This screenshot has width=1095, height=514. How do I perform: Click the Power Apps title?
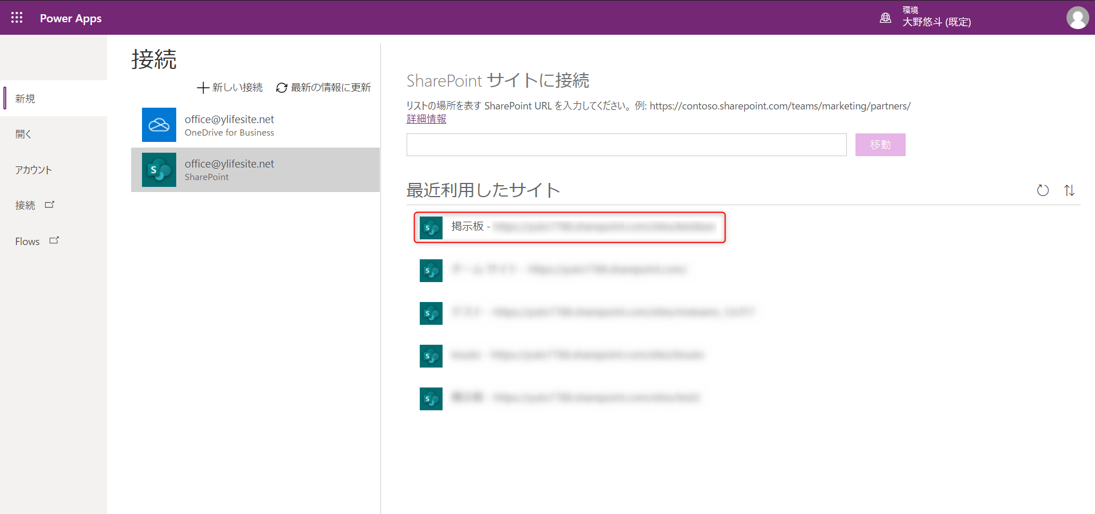tap(71, 18)
